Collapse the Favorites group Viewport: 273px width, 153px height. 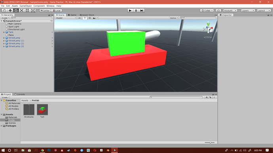(x=2, y=101)
